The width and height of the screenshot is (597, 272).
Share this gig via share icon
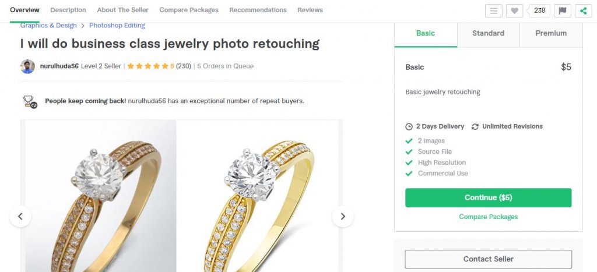pyautogui.click(x=583, y=10)
